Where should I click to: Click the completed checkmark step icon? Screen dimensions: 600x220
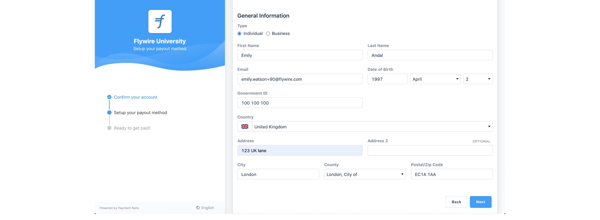point(109,97)
